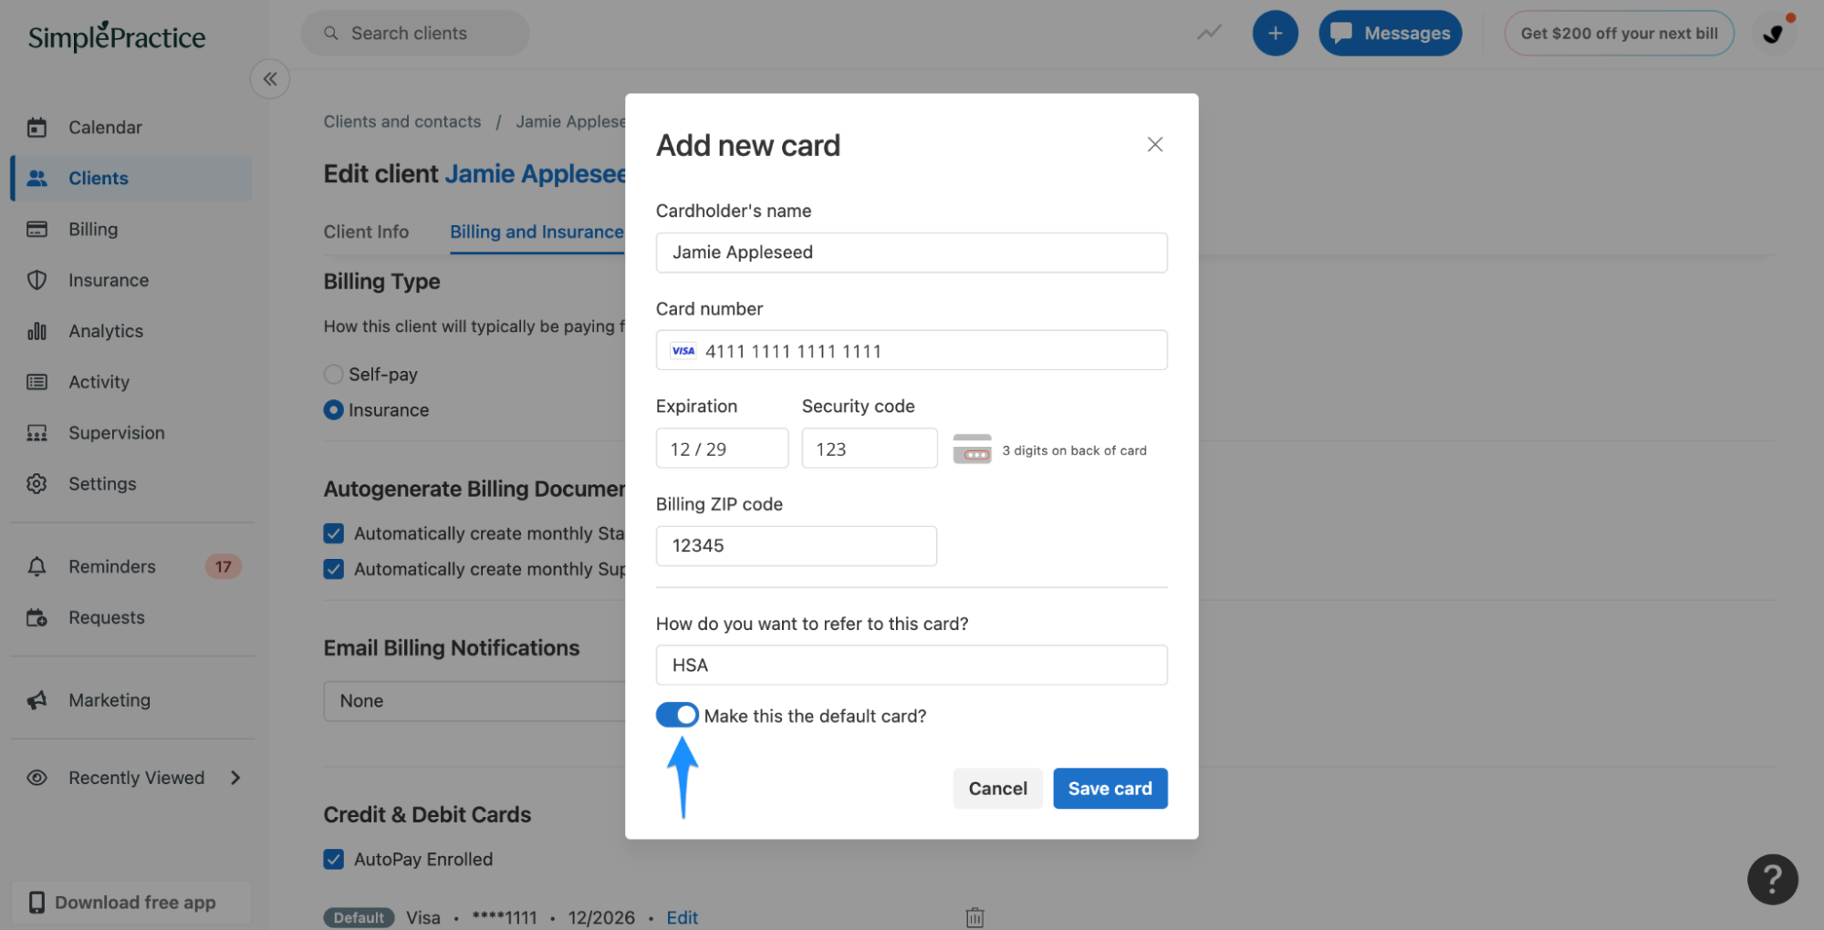Toggle off Make this the default card

point(677,716)
